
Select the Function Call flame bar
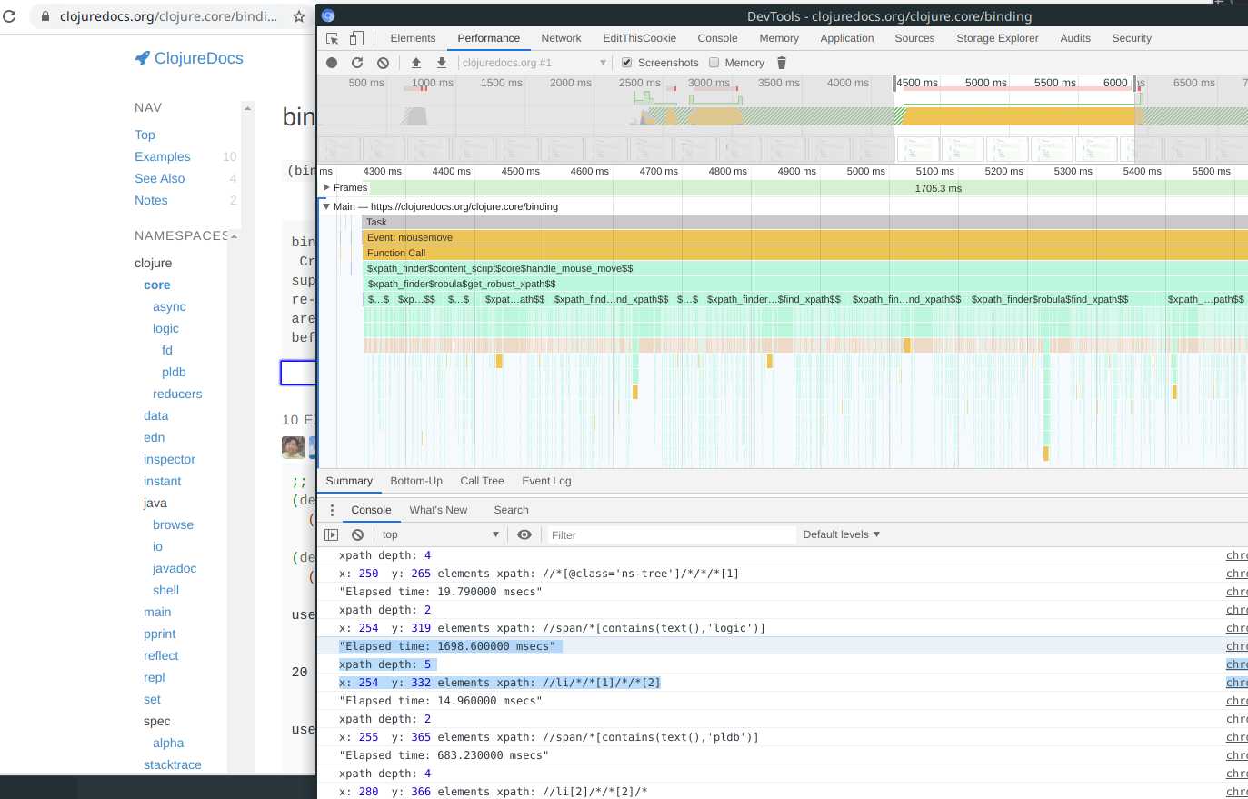[x=805, y=253]
